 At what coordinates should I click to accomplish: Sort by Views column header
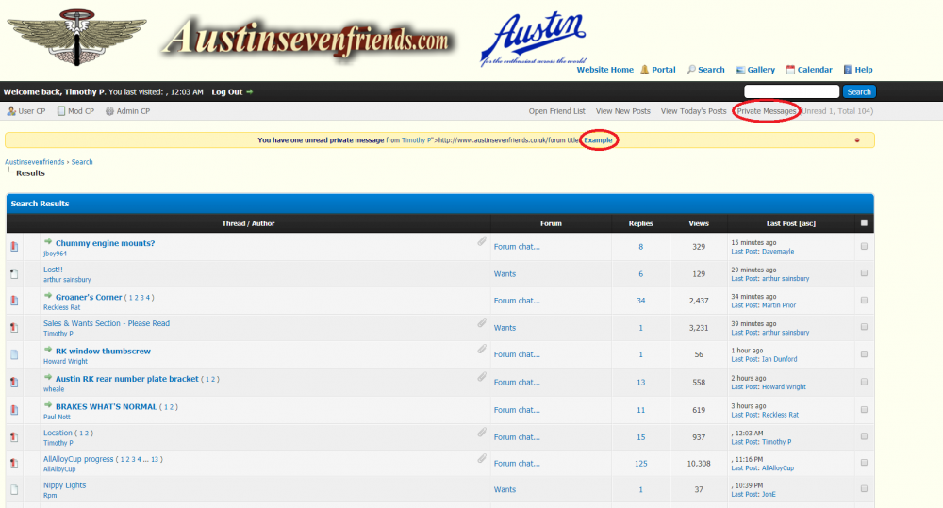pos(698,223)
